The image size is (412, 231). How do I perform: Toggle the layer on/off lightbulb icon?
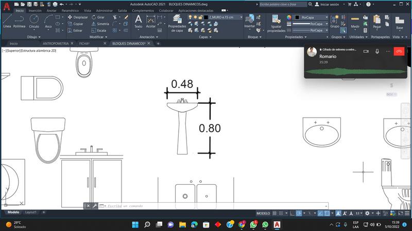[x=190, y=17]
